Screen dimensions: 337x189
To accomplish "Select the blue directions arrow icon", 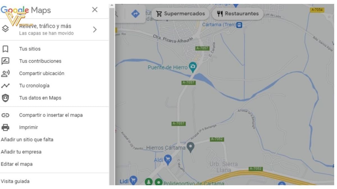I will [x=135, y=13].
